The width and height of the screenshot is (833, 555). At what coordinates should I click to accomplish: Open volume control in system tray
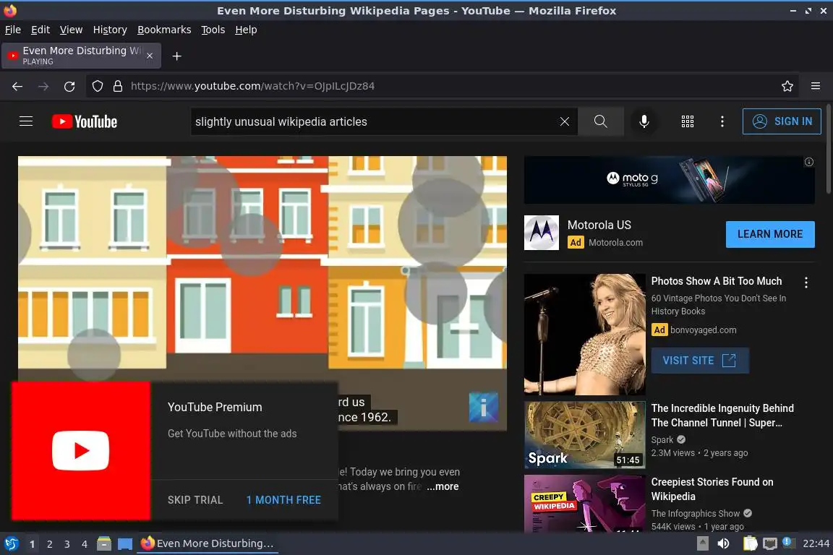(723, 543)
